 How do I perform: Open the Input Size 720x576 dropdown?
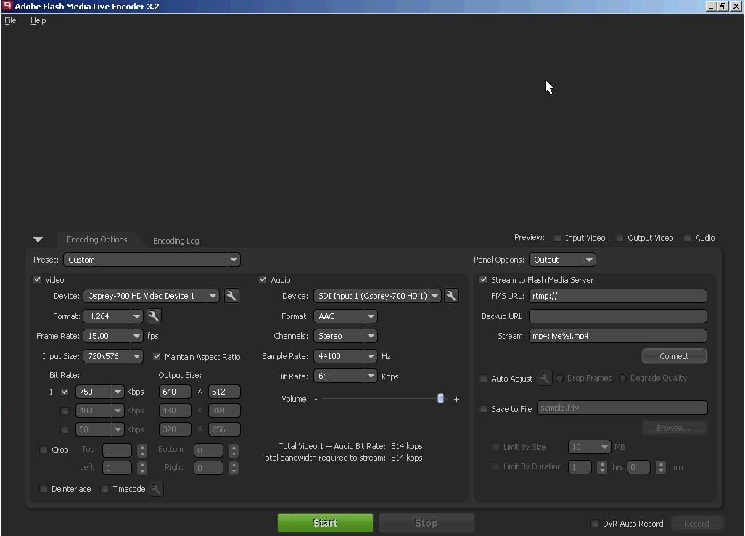click(x=113, y=356)
